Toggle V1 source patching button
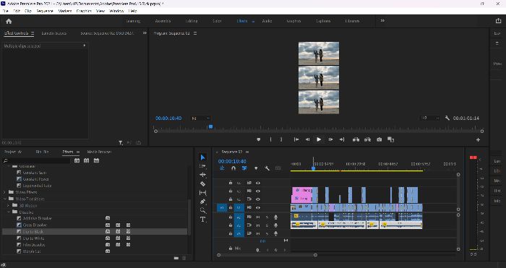506x268 pixels. click(x=222, y=208)
